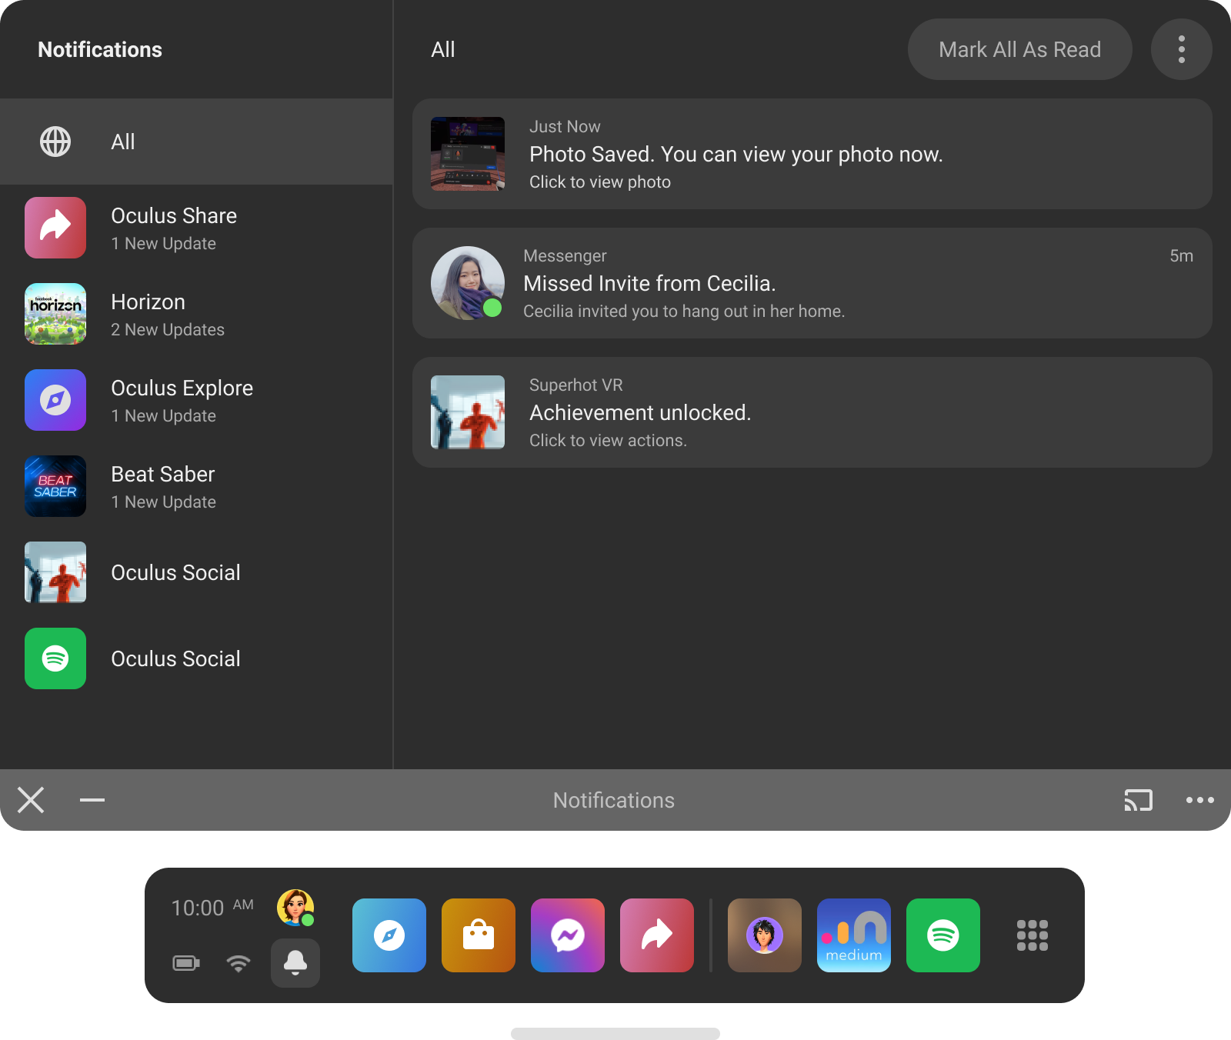Click the Horizon '2 New Updates' text

click(168, 330)
